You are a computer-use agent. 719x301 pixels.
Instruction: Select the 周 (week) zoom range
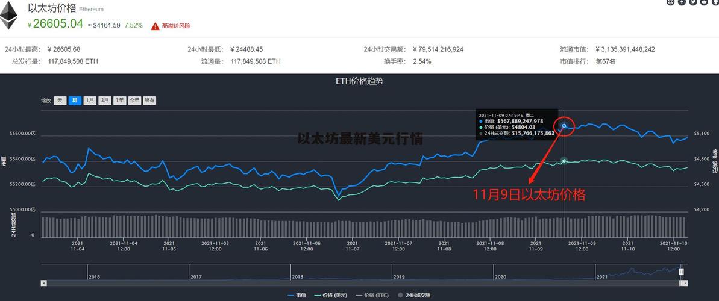click(75, 101)
